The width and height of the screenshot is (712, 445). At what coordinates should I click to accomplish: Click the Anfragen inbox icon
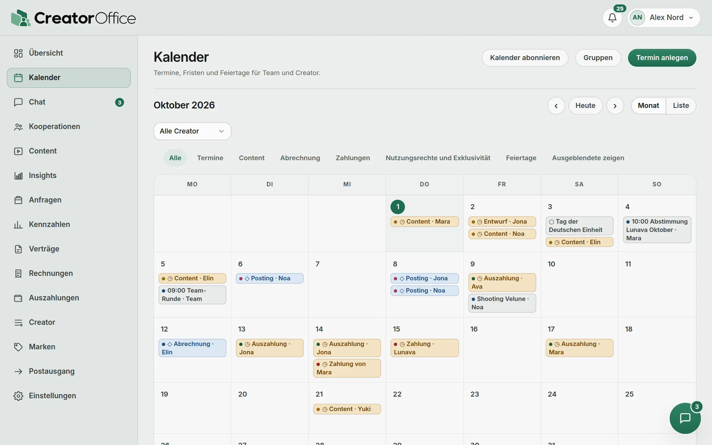pyautogui.click(x=18, y=200)
